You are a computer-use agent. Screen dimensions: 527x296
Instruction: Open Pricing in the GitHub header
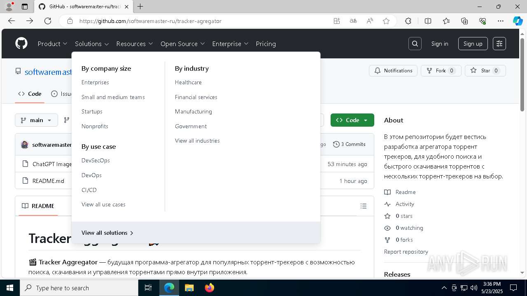tap(266, 44)
